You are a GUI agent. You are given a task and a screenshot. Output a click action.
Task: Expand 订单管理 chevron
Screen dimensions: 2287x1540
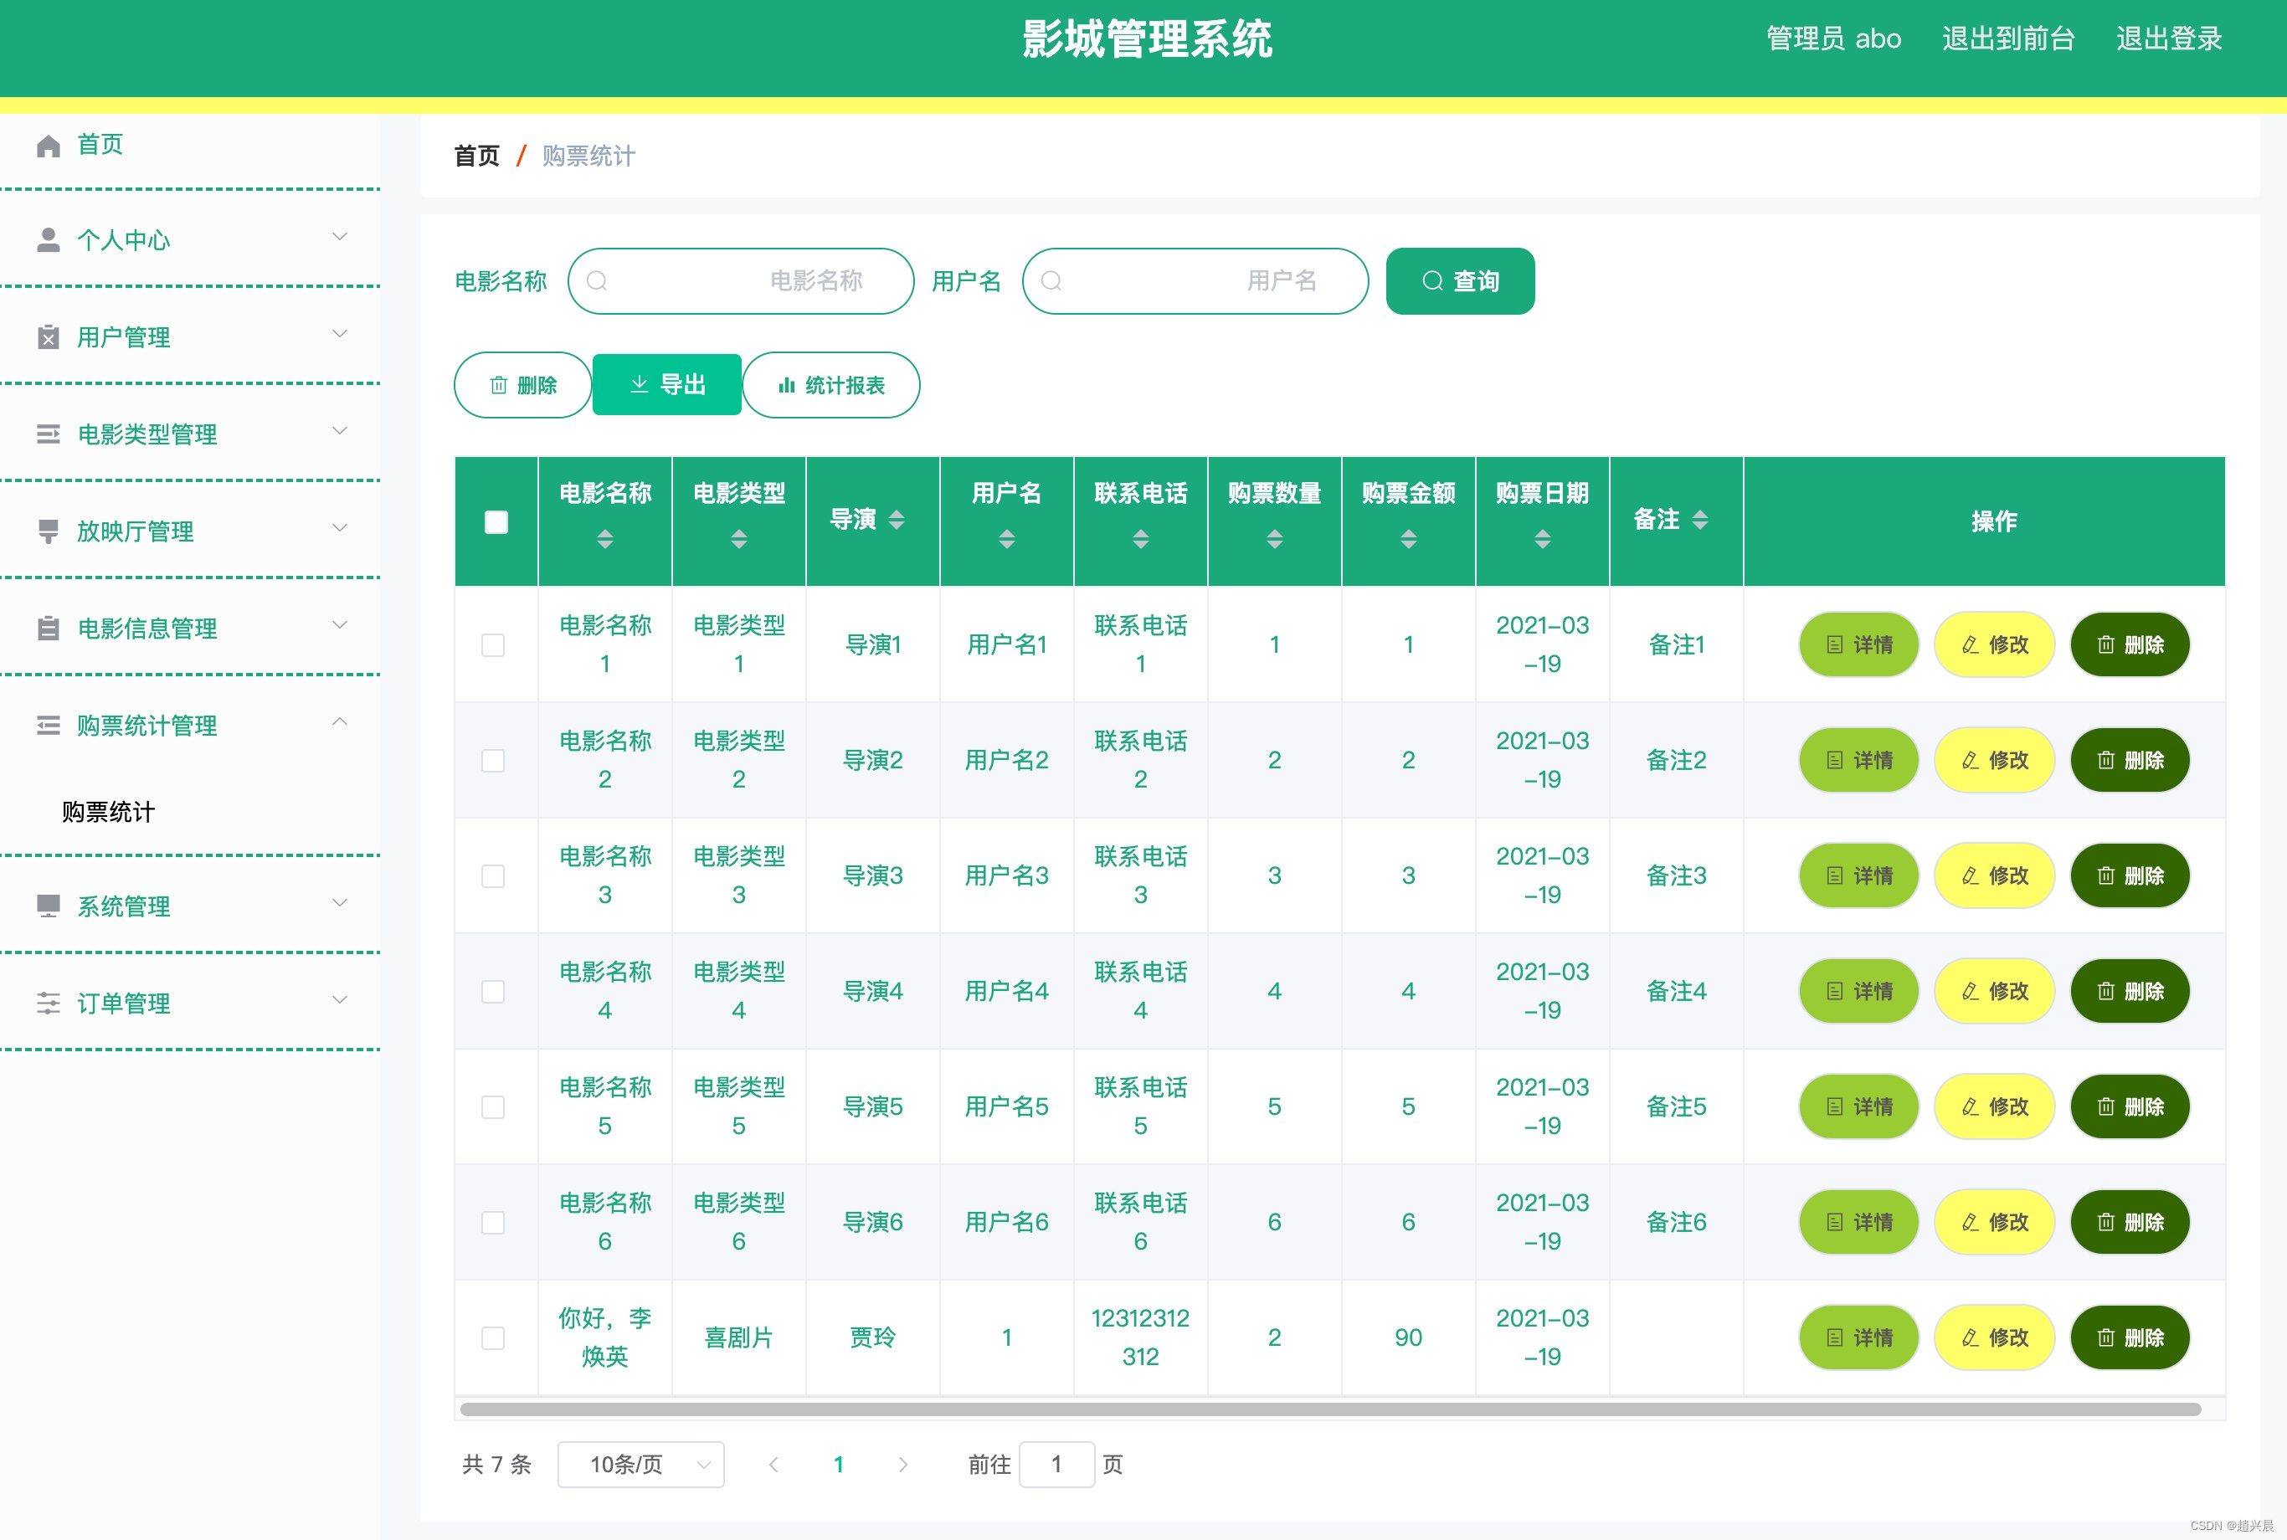[340, 1000]
